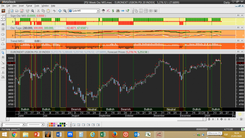Open Print Preview magnifier icon

coord(33,11)
